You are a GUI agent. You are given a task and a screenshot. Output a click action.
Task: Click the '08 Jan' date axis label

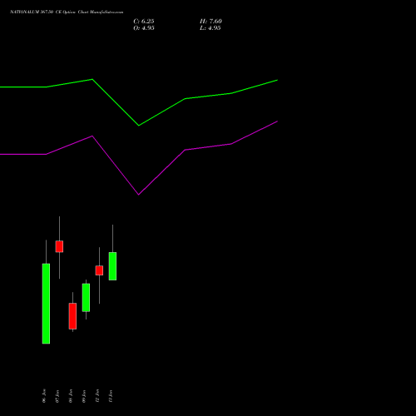coord(71,396)
